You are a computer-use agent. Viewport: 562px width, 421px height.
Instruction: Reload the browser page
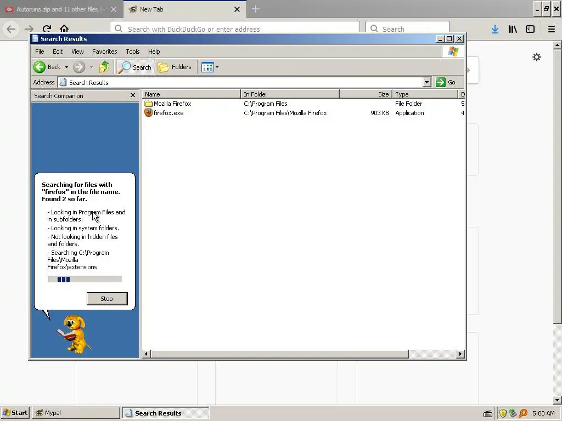47,29
